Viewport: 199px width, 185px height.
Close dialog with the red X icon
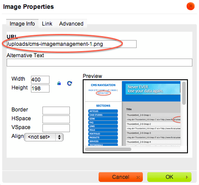(191, 6)
